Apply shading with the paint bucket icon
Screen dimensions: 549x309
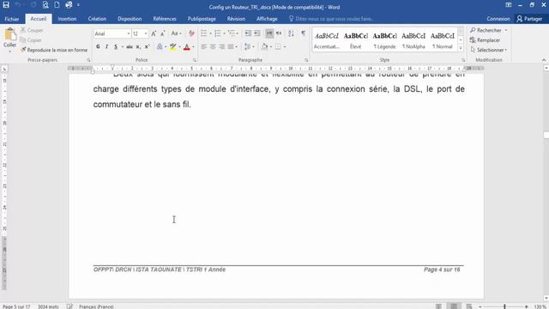[x=264, y=46]
